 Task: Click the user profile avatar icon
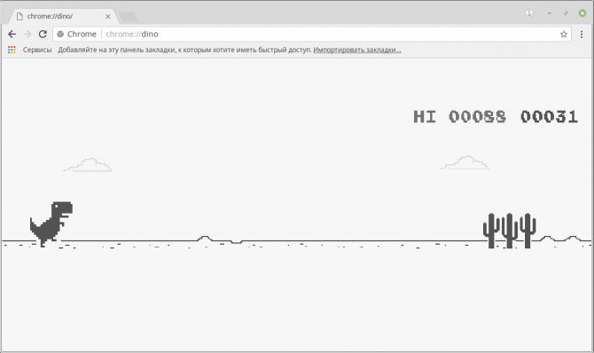529,13
